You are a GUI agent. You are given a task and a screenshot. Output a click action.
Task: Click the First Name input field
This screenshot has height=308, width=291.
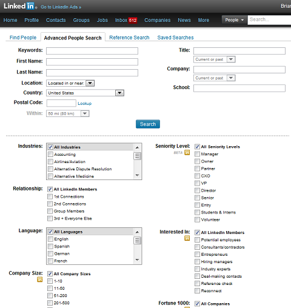(x=92, y=62)
